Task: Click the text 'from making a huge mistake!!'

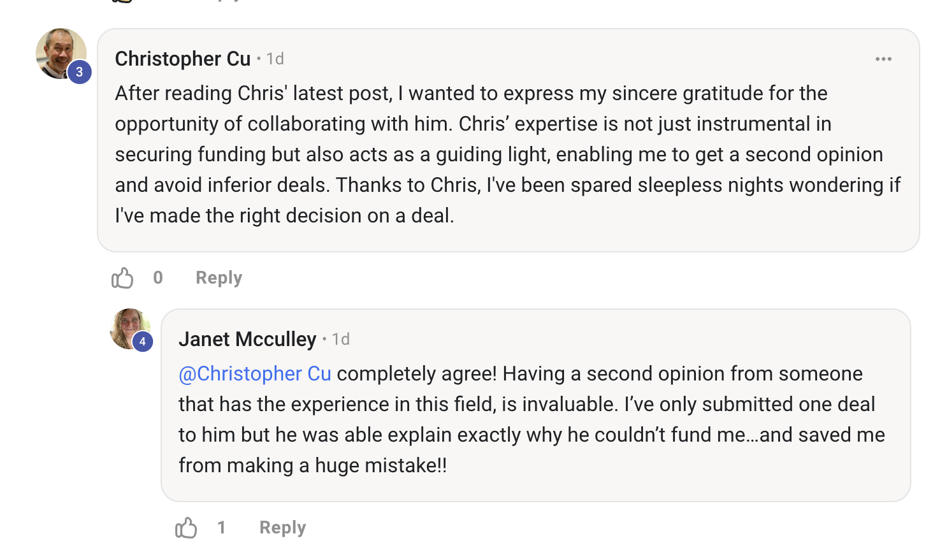Action: coord(313,465)
